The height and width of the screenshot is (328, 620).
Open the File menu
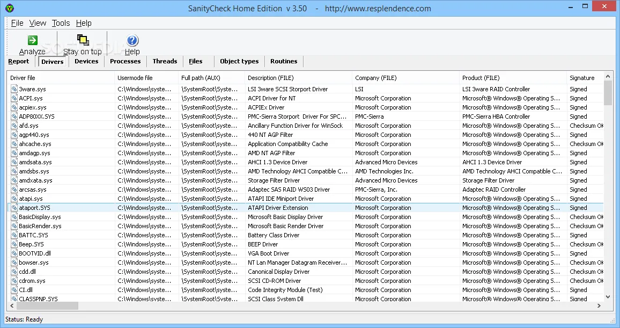(x=17, y=23)
